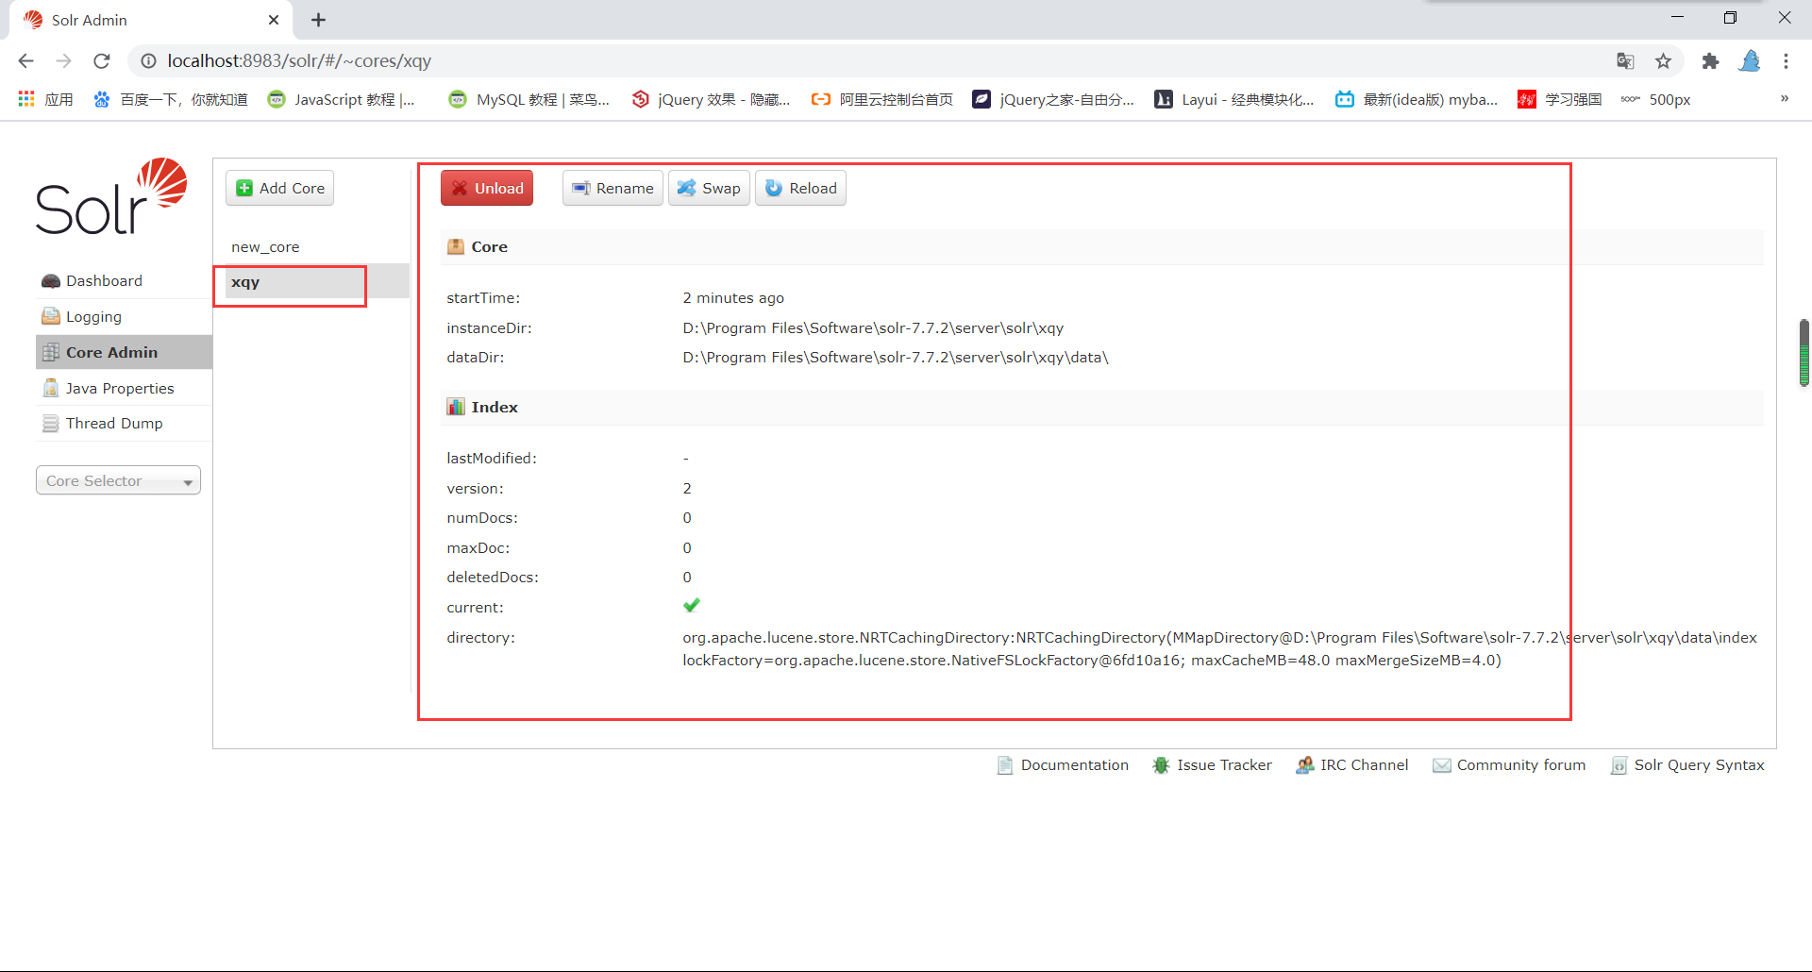Screen dimensions: 1812x972
Task: Open the MySQL tutorial bookmark
Action: [528, 99]
